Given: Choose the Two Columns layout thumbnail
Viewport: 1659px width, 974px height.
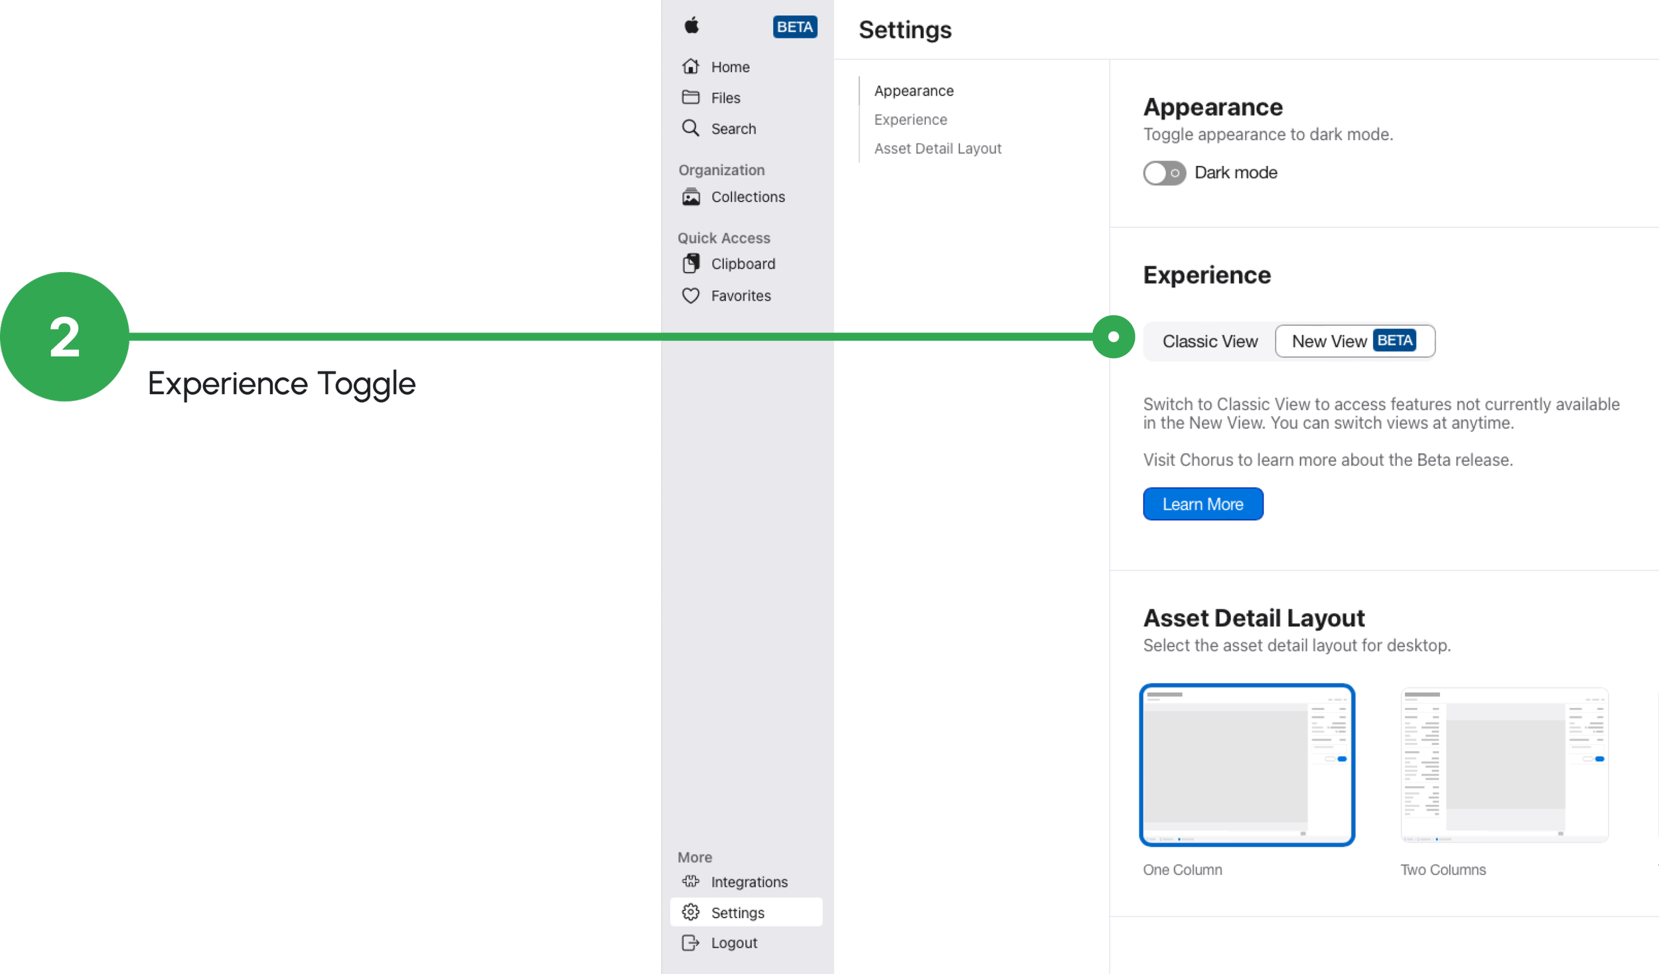Looking at the screenshot, I should [1504, 765].
